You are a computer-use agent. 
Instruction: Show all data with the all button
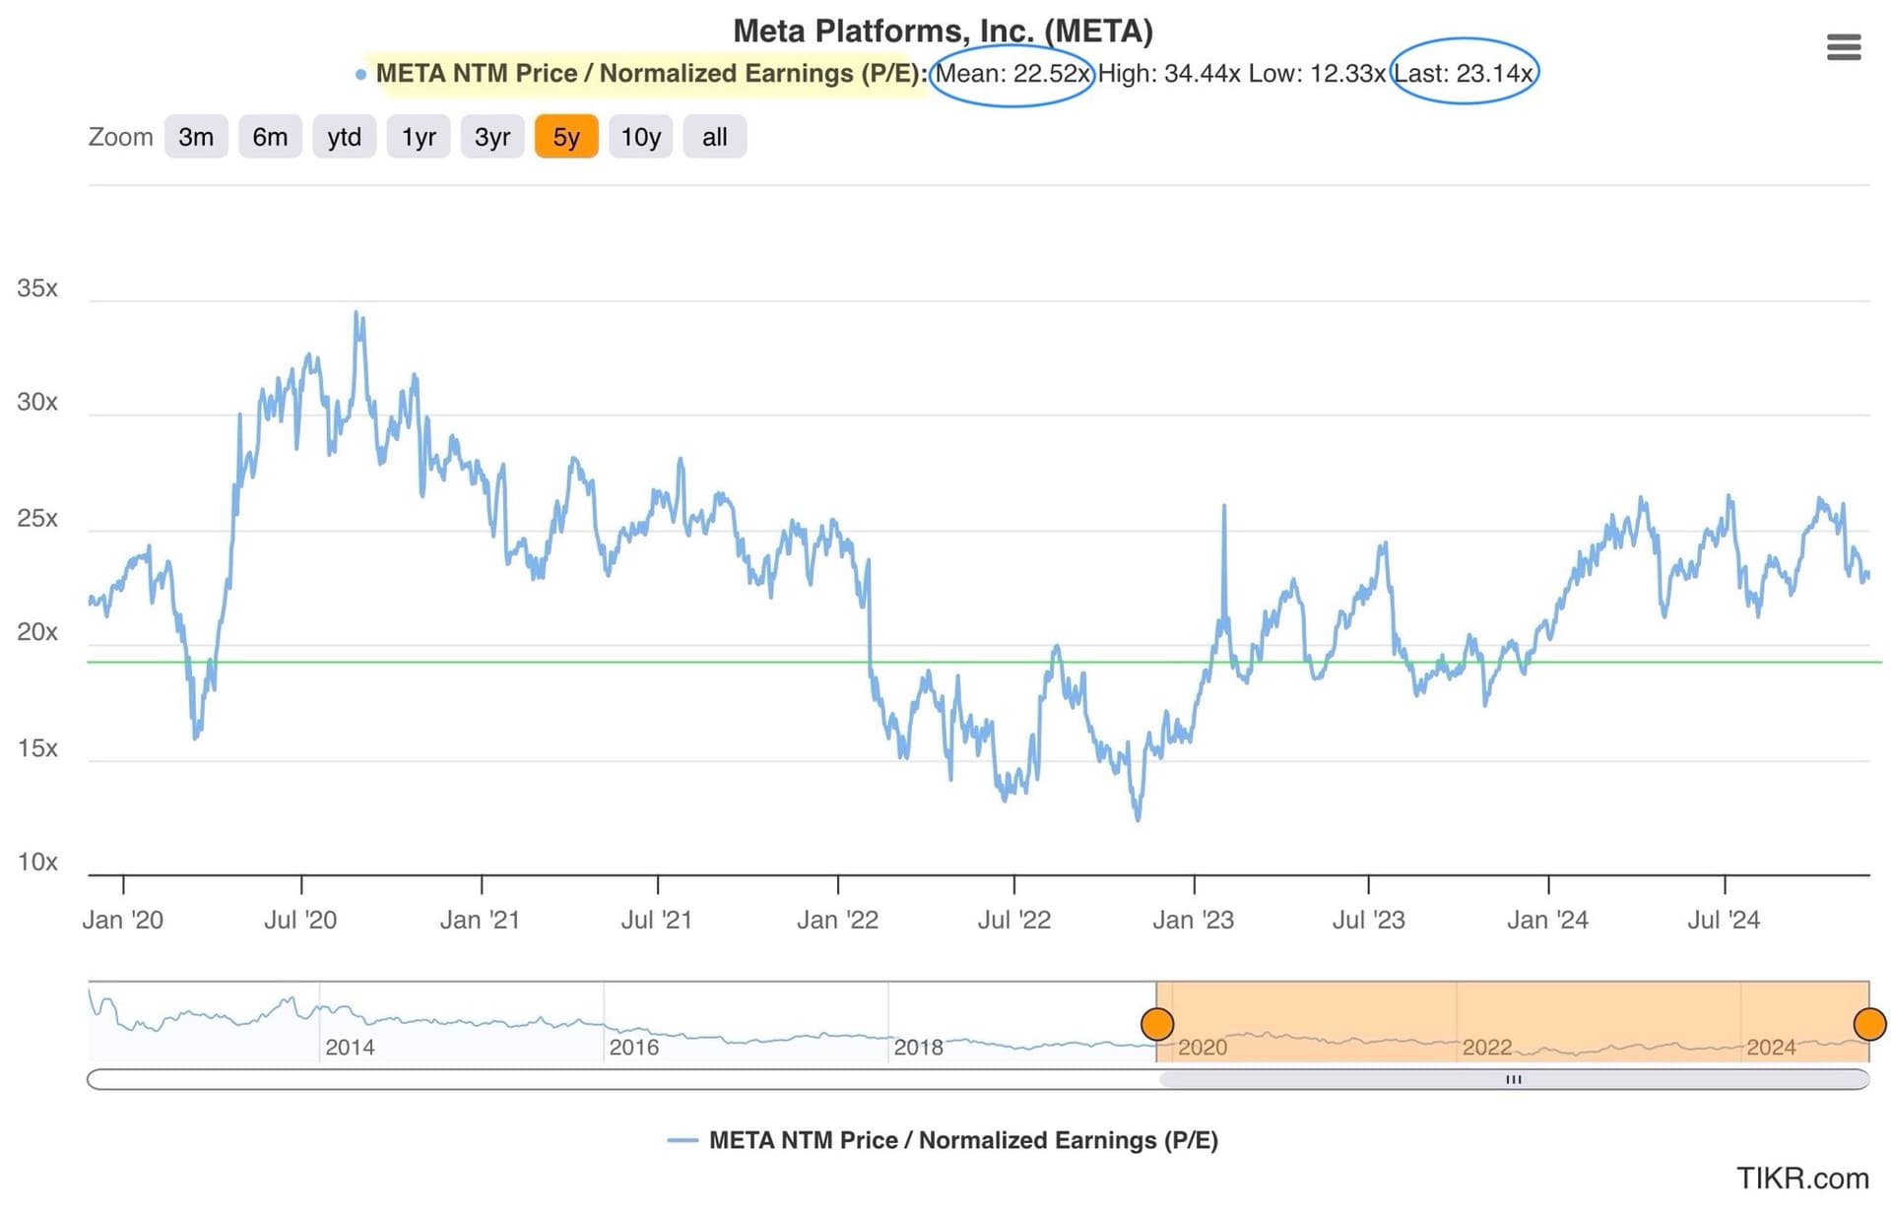(714, 137)
